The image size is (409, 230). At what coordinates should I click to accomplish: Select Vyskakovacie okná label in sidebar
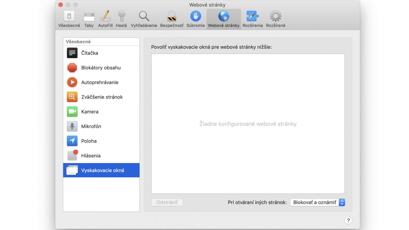pyautogui.click(x=103, y=170)
